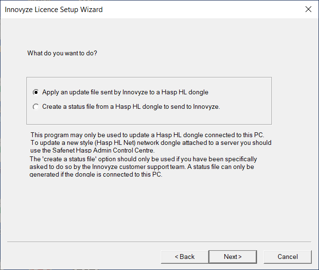
Task: Return to the previous step with Back
Action: point(185,257)
